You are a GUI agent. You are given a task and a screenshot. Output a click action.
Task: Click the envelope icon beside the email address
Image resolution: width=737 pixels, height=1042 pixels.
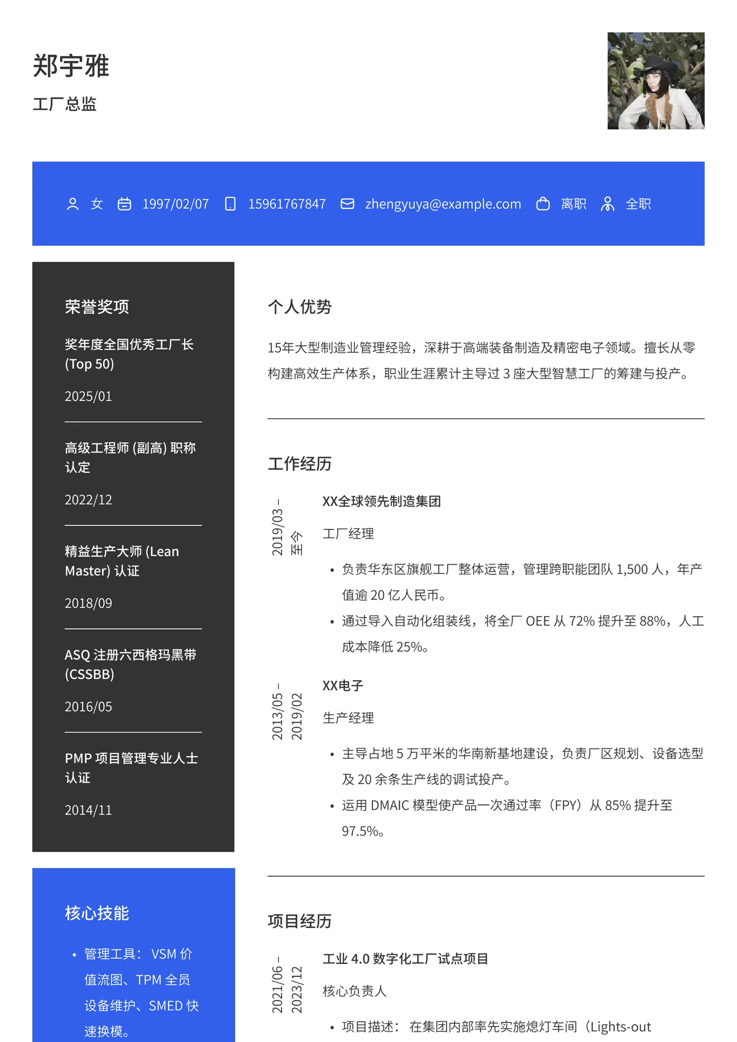coord(347,204)
